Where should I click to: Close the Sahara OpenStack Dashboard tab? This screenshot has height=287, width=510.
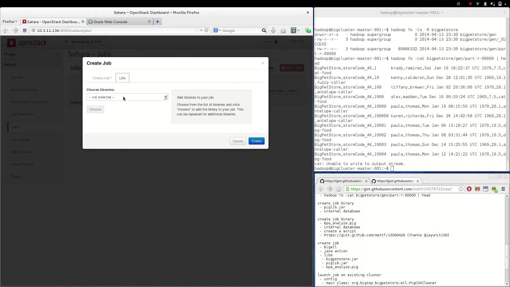tap(82, 22)
